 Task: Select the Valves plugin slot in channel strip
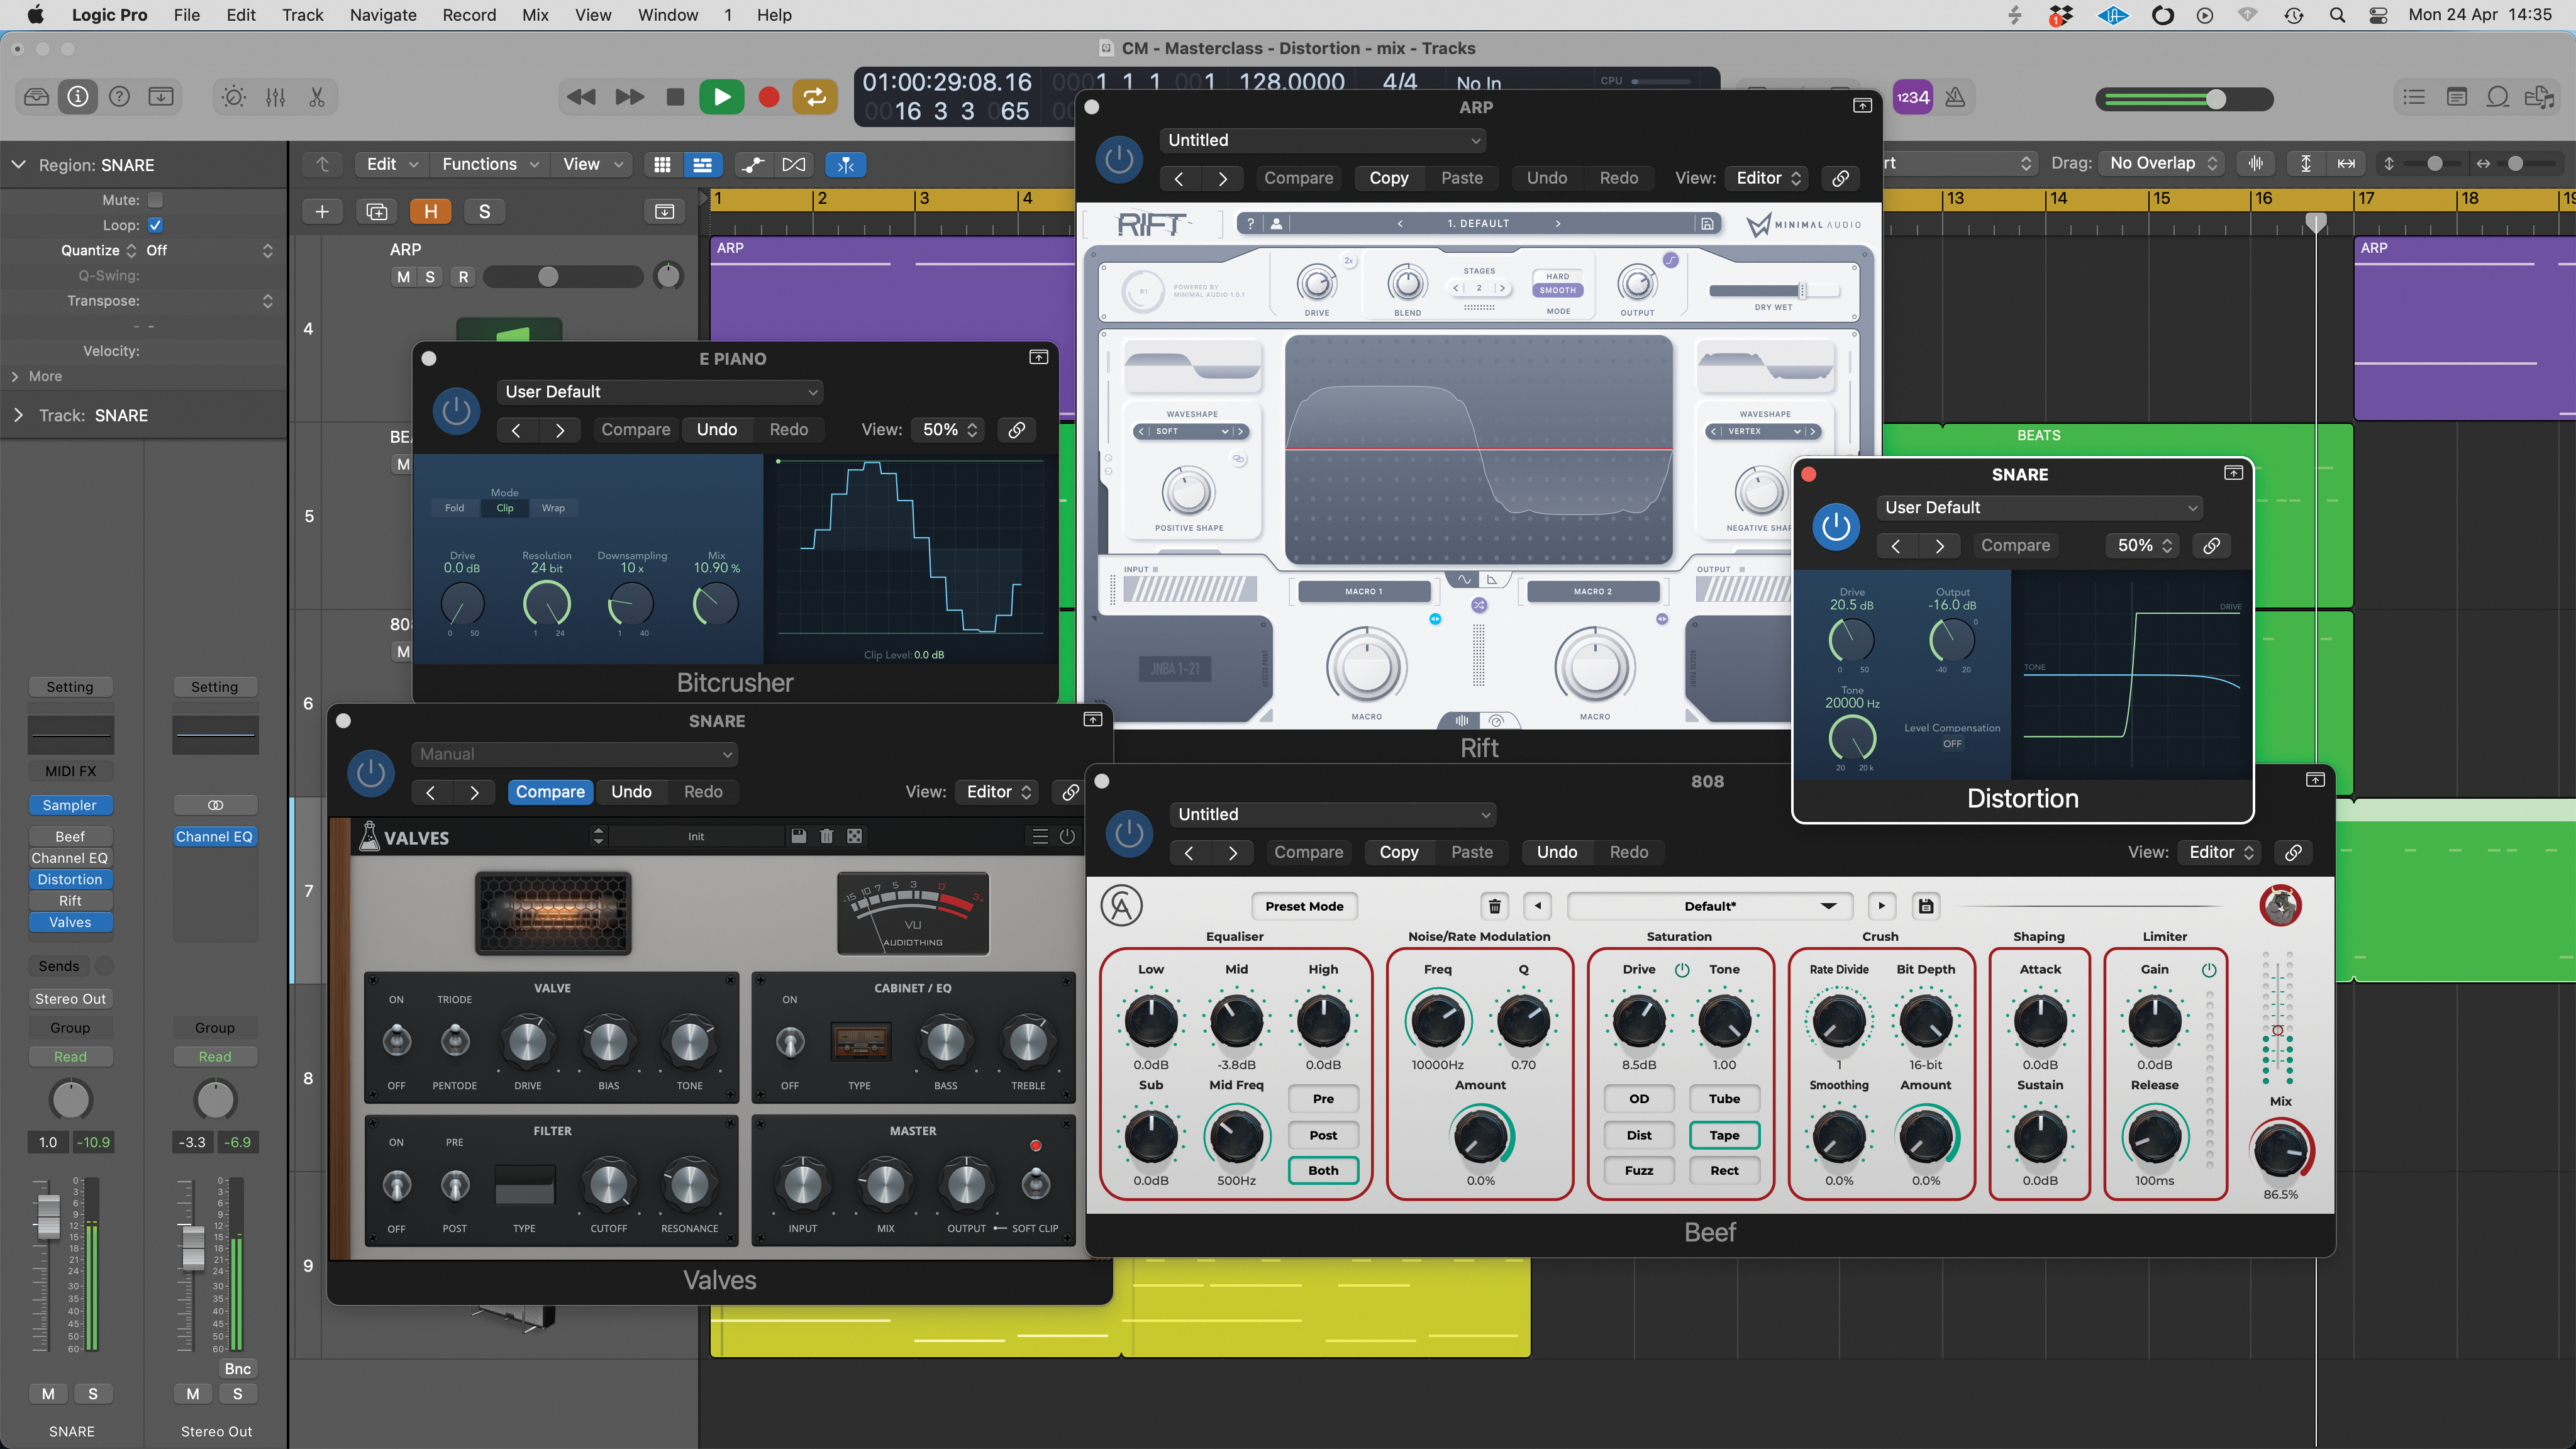click(70, 922)
